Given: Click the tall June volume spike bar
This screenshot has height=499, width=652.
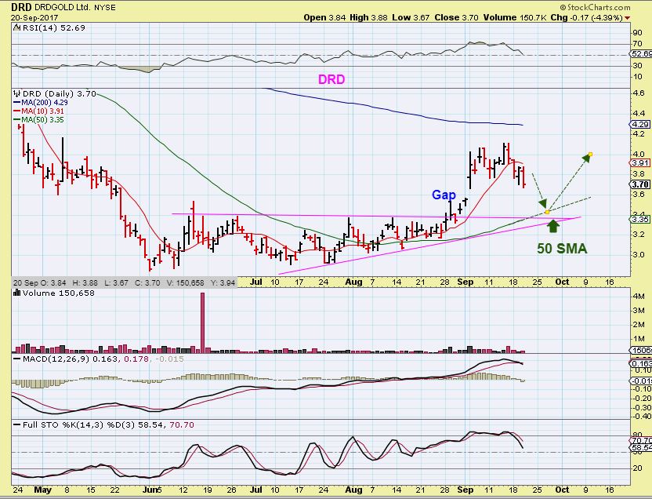Looking at the screenshot, I should [202, 322].
